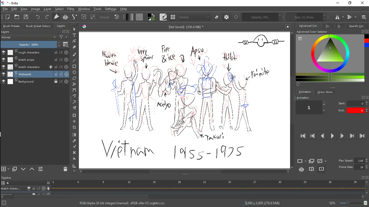Redo the last undone action
The width and height of the screenshot is (369, 207).
(47, 17)
